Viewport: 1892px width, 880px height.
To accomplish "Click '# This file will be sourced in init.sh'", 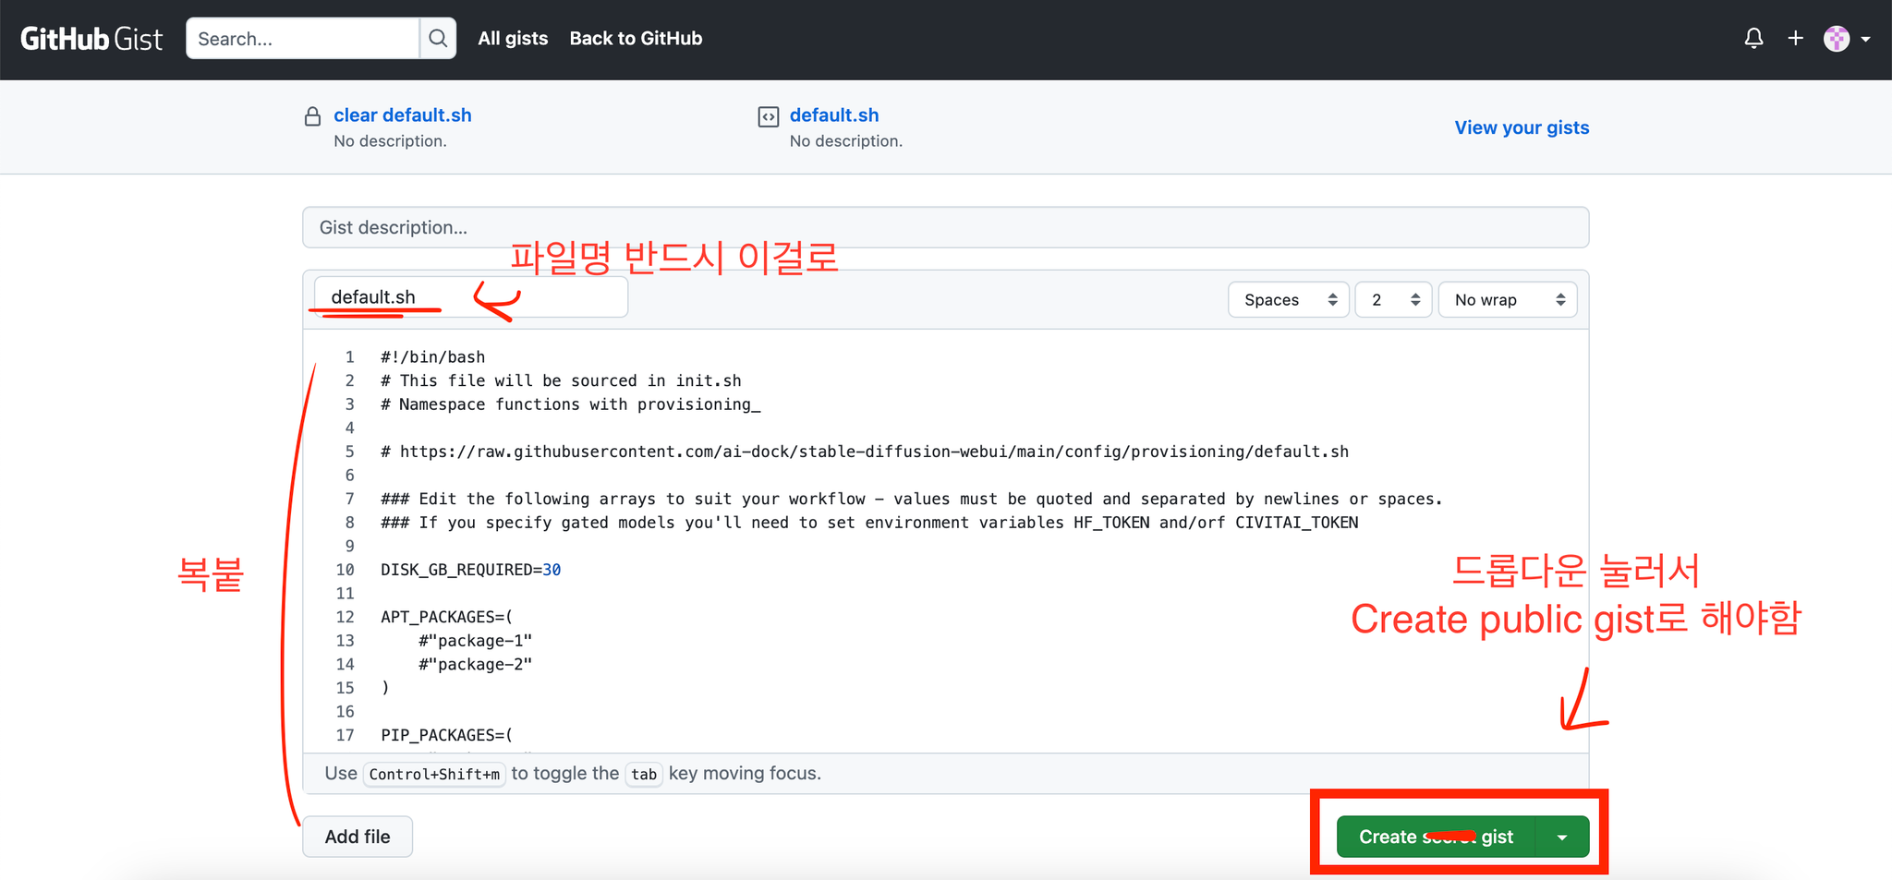I will [x=561, y=380].
